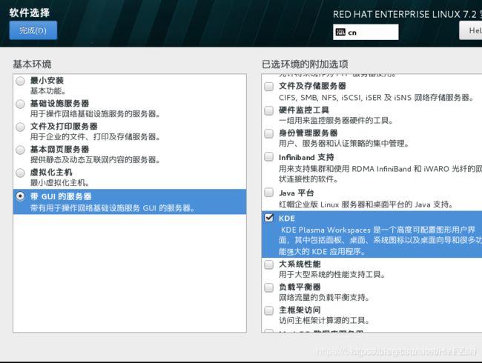Enable the 身份管理服务器 checkbox
Image resolution: width=482 pixels, height=363 pixels.
[x=269, y=133]
